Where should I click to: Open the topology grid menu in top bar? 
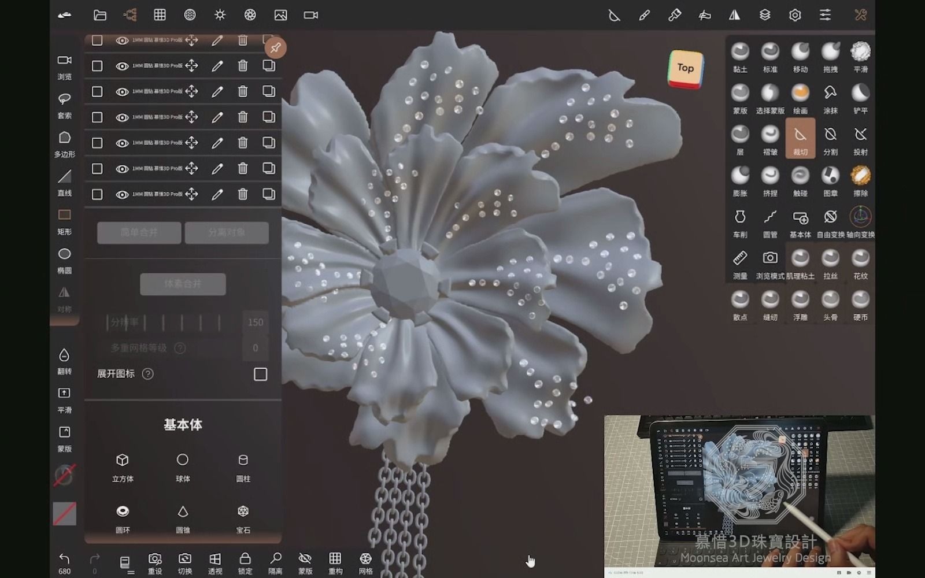tap(160, 15)
